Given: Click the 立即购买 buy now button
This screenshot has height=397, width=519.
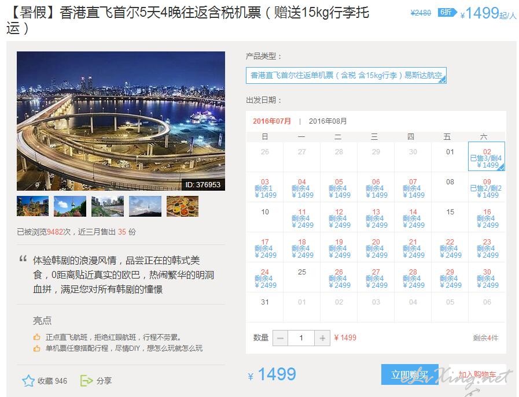Looking at the screenshot, I should 410,374.
